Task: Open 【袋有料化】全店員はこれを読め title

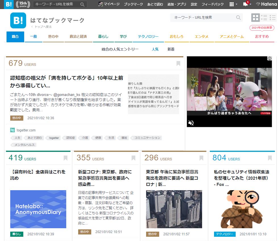Action: 38,175
